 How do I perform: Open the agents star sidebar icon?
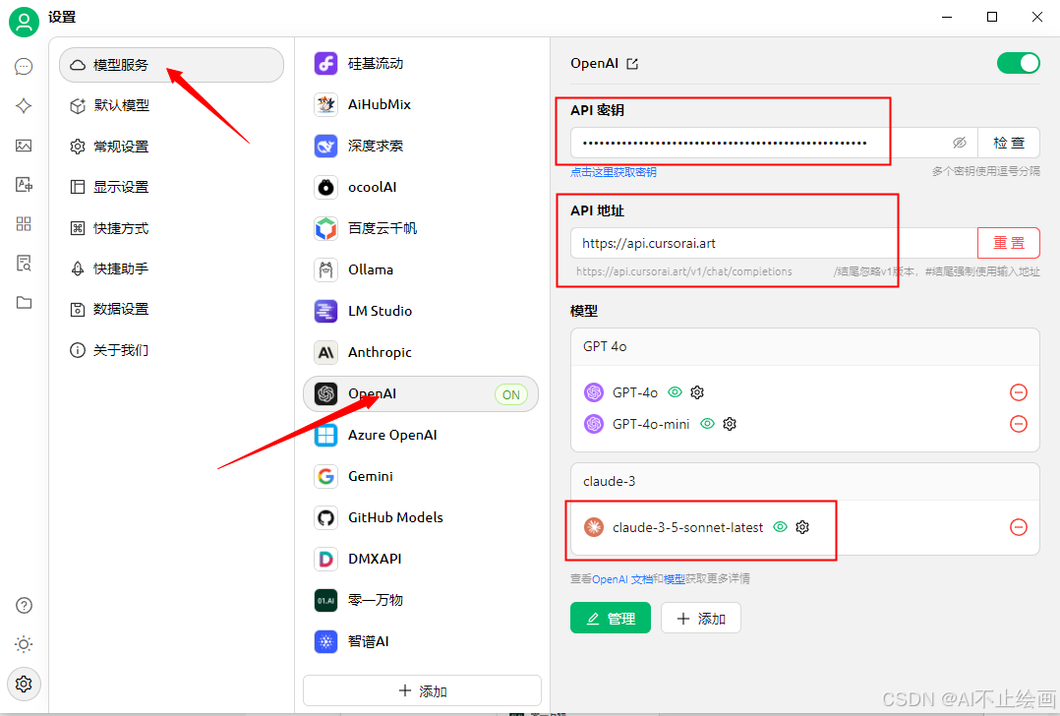click(24, 105)
